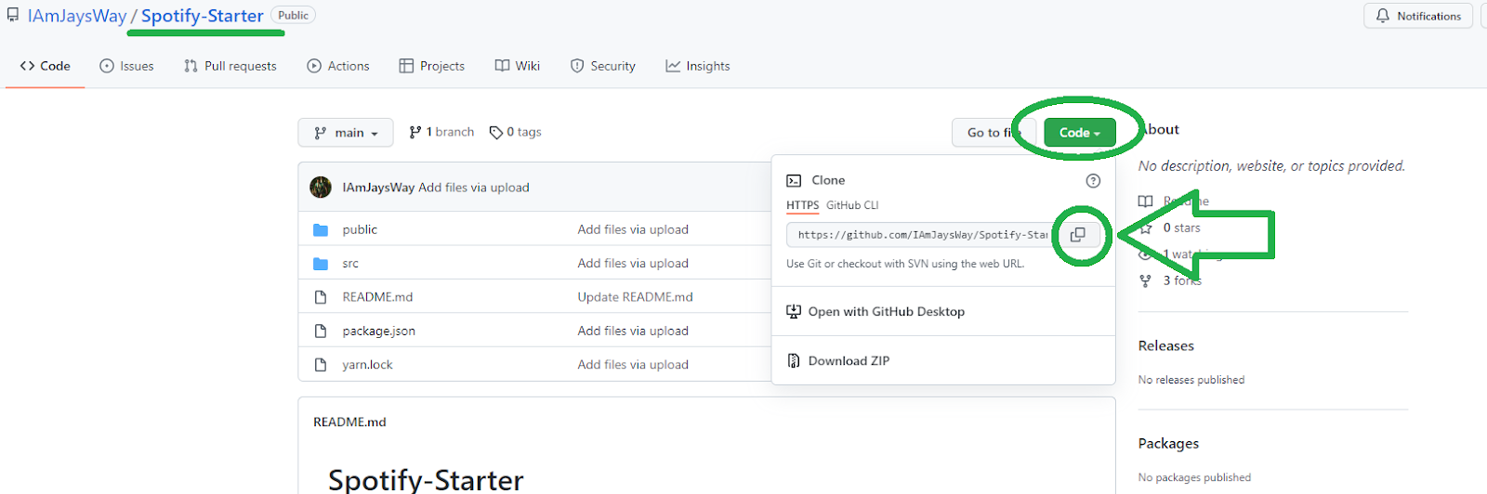Open the Pull requests tab
Screen dimensions: 1487x494
coord(230,66)
